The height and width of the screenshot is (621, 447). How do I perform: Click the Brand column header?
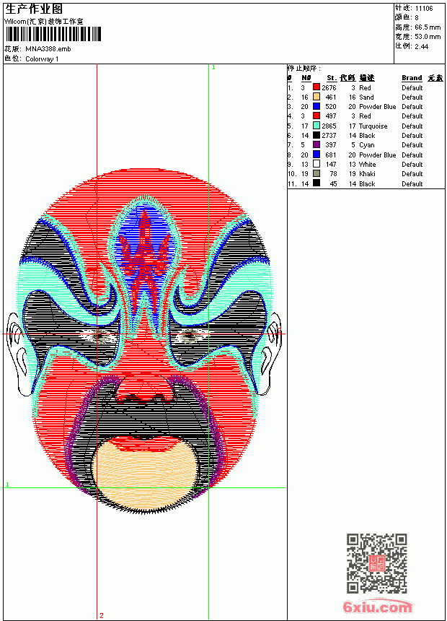(412, 78)
